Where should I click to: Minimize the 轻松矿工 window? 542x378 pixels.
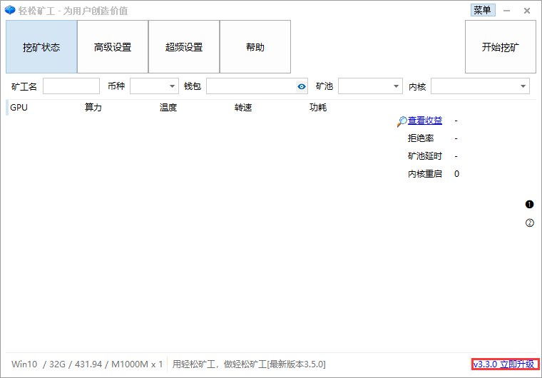click(x=507, y=11)
